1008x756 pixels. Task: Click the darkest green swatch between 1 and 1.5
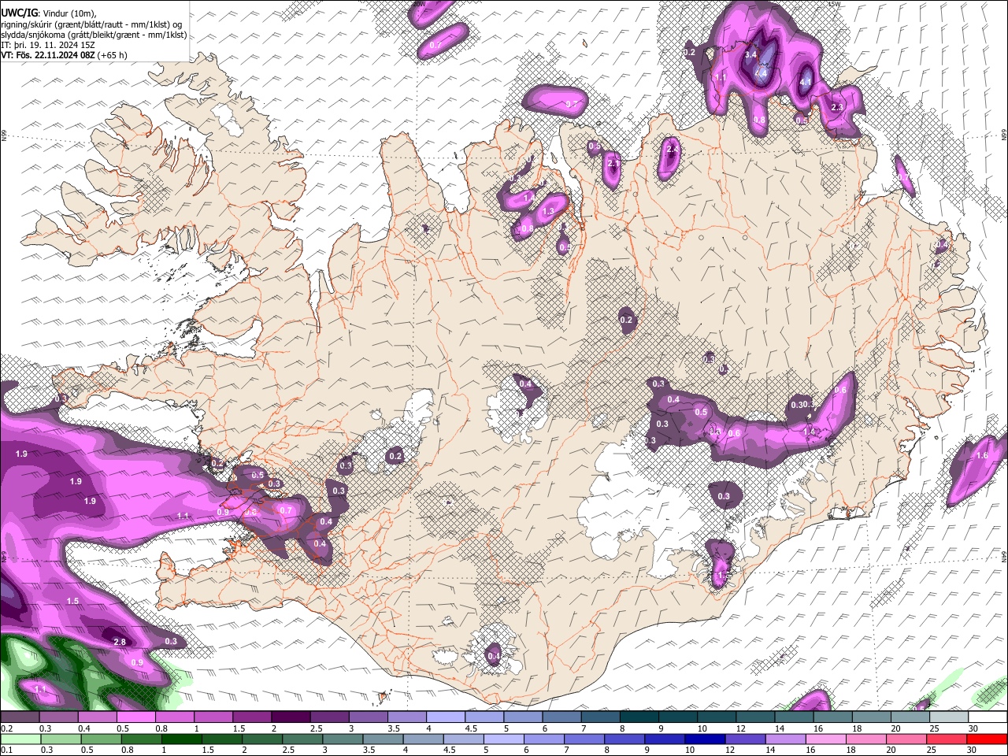click(x=181, y=739)
